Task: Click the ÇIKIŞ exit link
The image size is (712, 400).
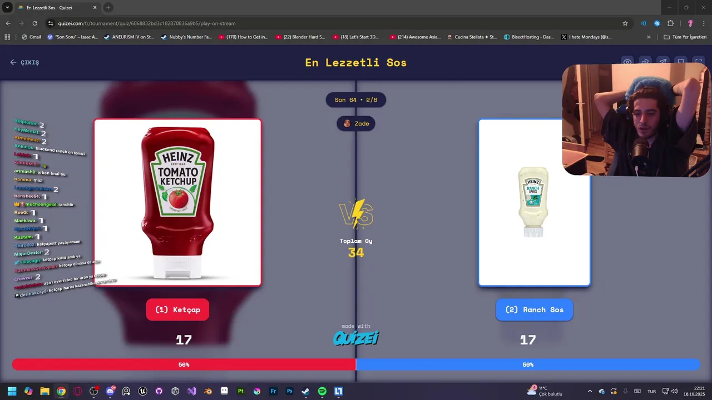Action: (24, 62)
